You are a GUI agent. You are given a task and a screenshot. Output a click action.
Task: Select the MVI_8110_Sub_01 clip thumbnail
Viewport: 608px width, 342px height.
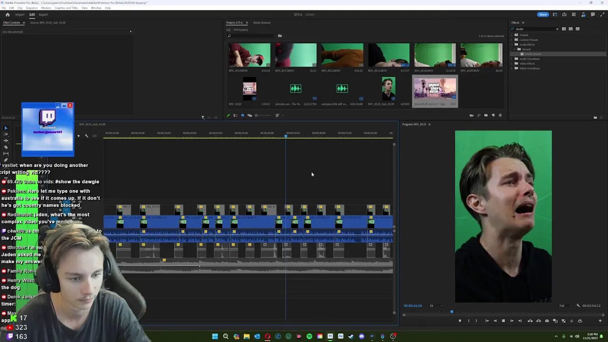389,88
